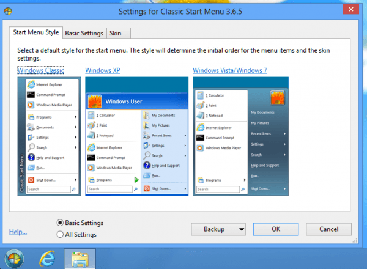Open the Skin tab
This screenshot has height=269, width=367.
(x=119, y=33)
